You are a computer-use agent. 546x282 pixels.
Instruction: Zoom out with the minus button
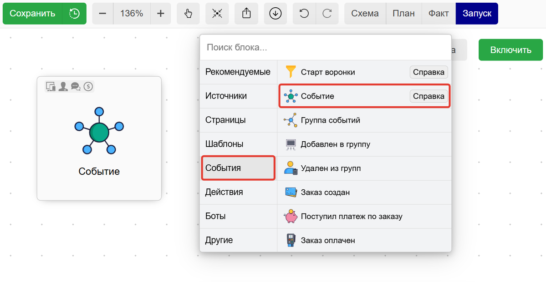coord(102,14)
